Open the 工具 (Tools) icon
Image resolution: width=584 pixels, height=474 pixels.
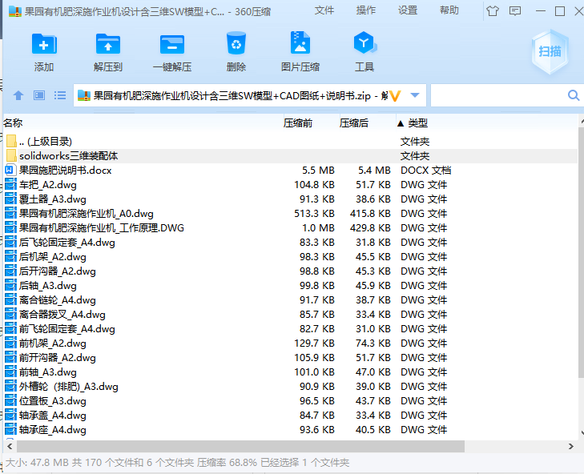click(364, 43)
